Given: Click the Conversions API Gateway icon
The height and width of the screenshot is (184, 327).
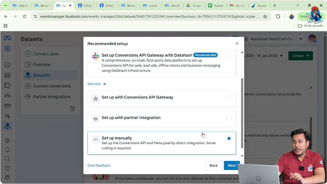Looking at the screenshot, I should point(95,99).
